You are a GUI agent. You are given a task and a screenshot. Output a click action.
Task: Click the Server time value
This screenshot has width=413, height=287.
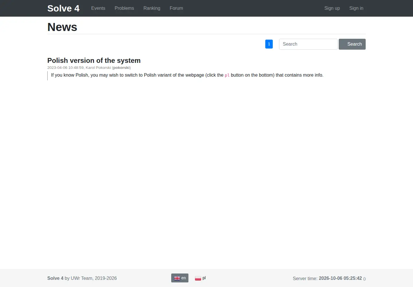[x=340, y=278]
